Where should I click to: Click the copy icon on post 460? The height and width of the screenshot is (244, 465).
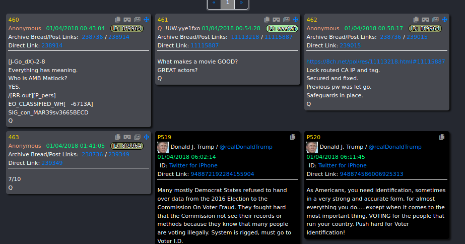click(118, 20)
